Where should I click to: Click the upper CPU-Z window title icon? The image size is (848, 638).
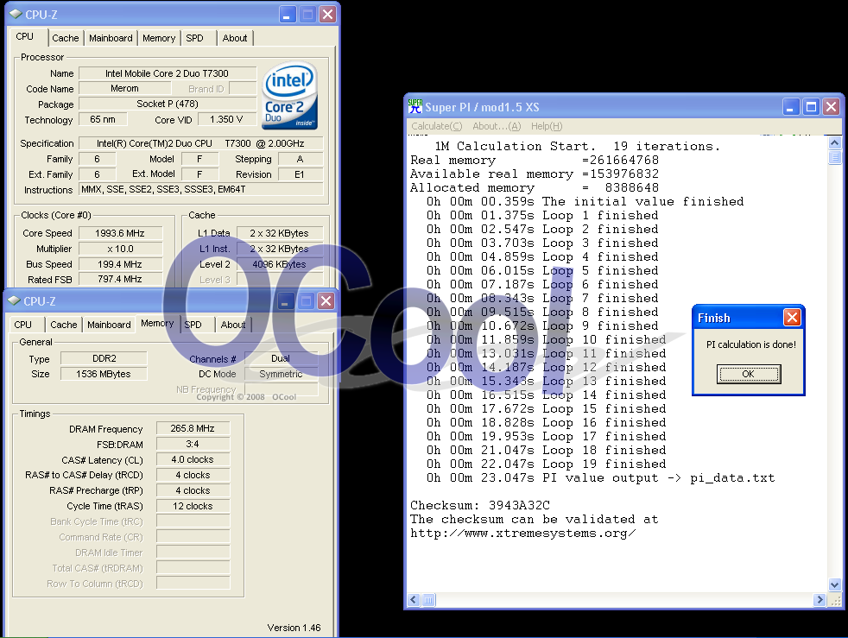tap(16, 14)
